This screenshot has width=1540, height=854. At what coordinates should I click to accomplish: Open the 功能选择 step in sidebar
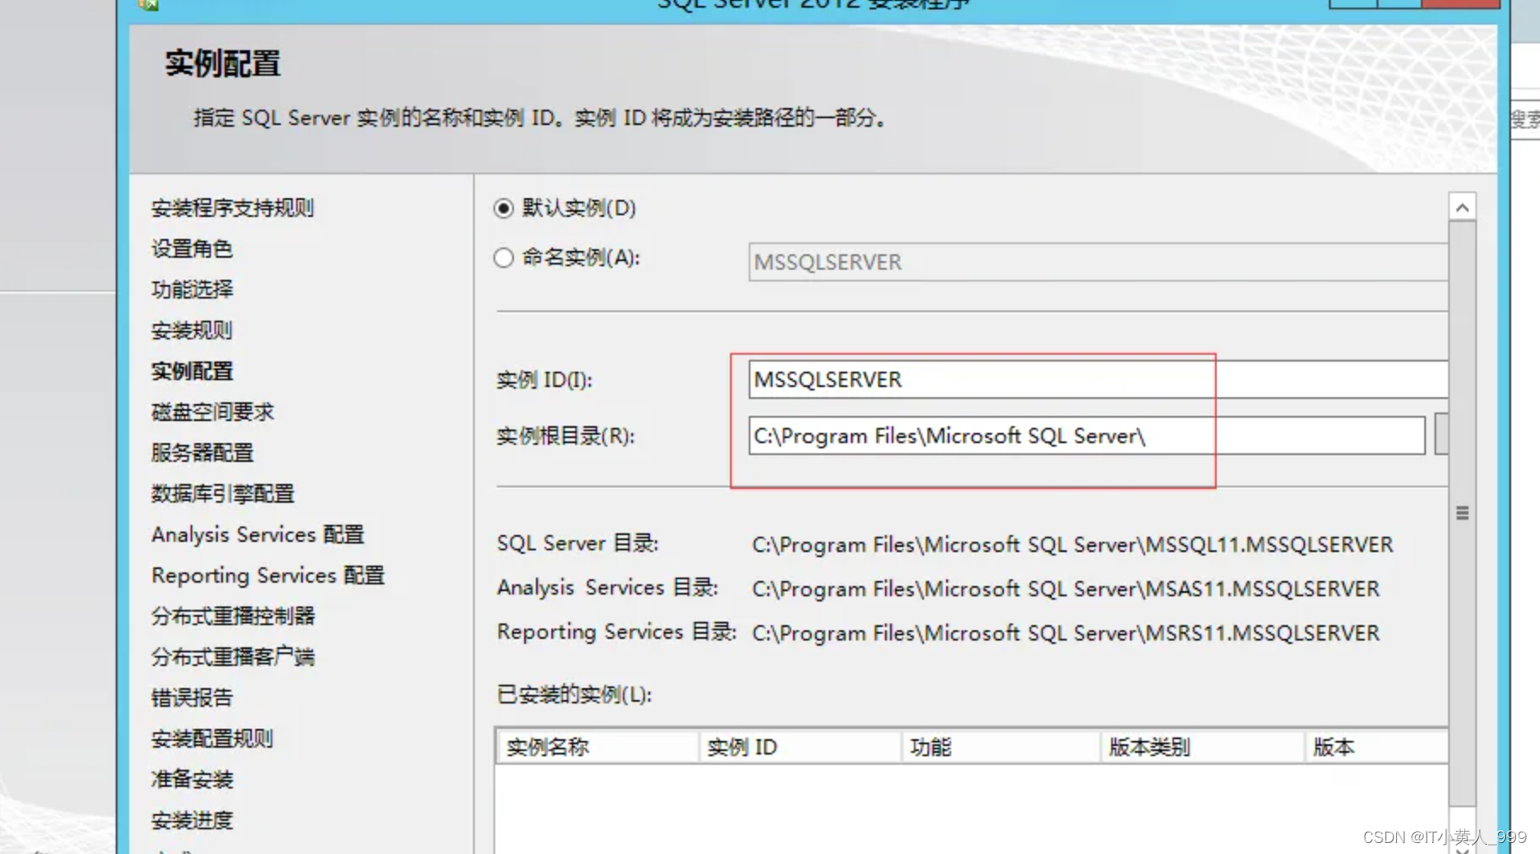point(191,289)
